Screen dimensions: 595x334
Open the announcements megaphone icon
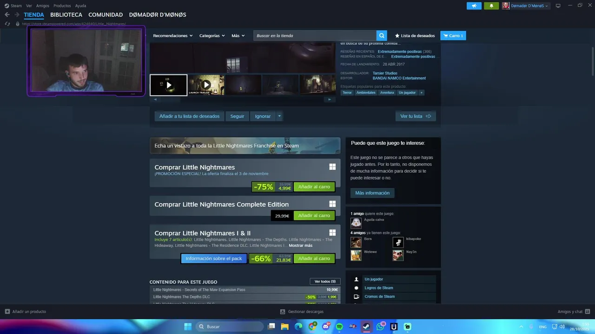click(x=474, y=6)
